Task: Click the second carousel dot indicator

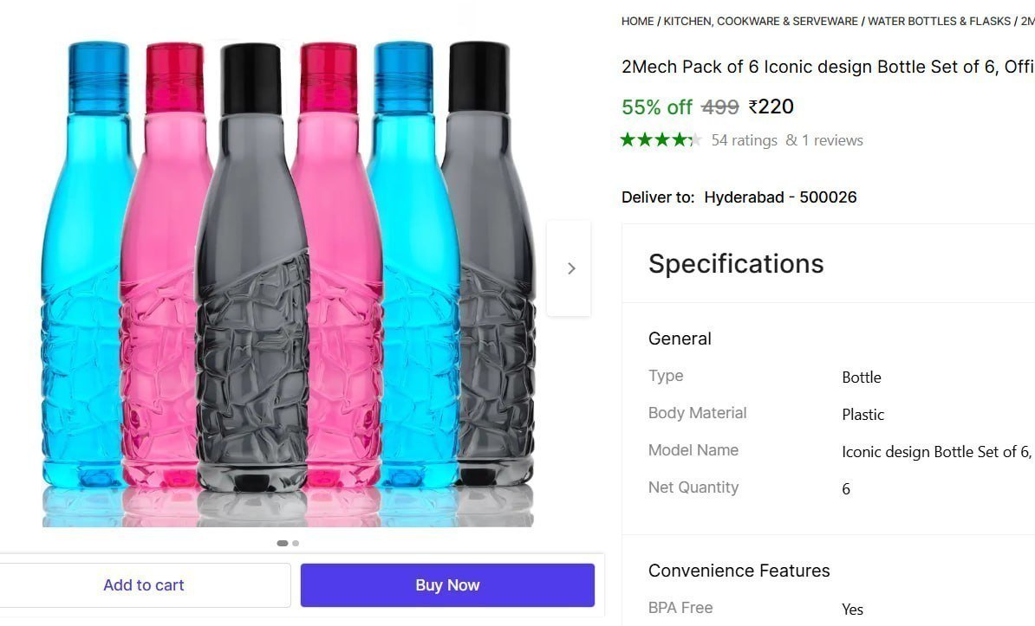Action: coord(296,543)
